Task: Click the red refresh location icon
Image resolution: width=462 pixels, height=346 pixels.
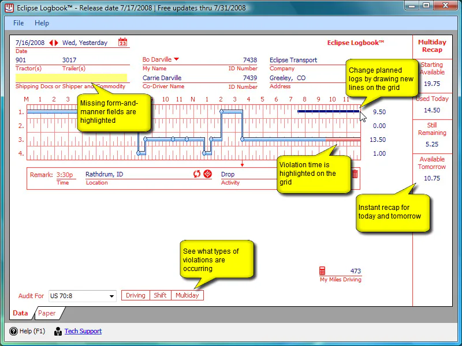Action: pos(197,174)
